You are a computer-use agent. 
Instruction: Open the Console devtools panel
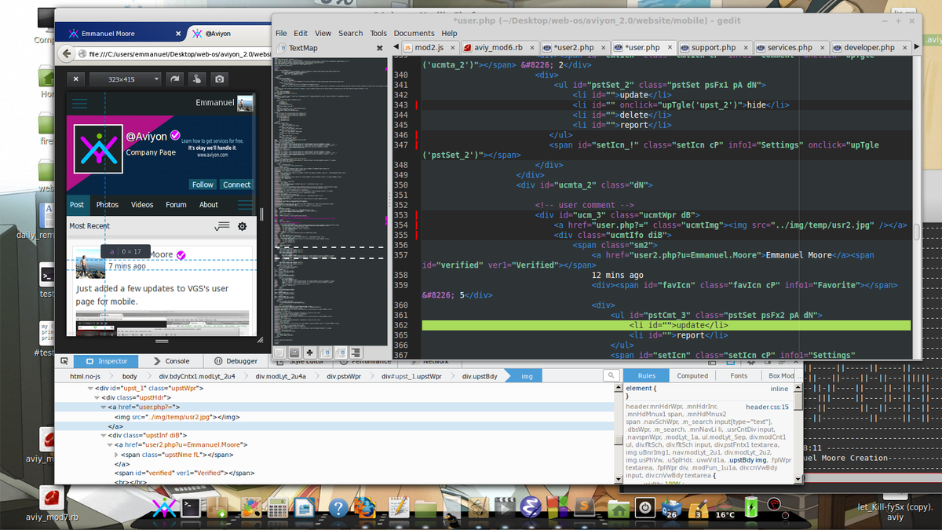pos(171,361)
